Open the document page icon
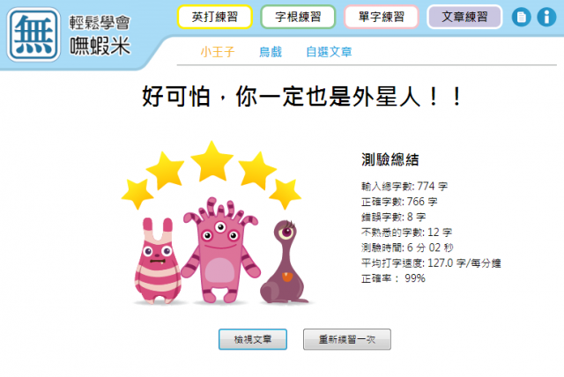 click(521, 17)
